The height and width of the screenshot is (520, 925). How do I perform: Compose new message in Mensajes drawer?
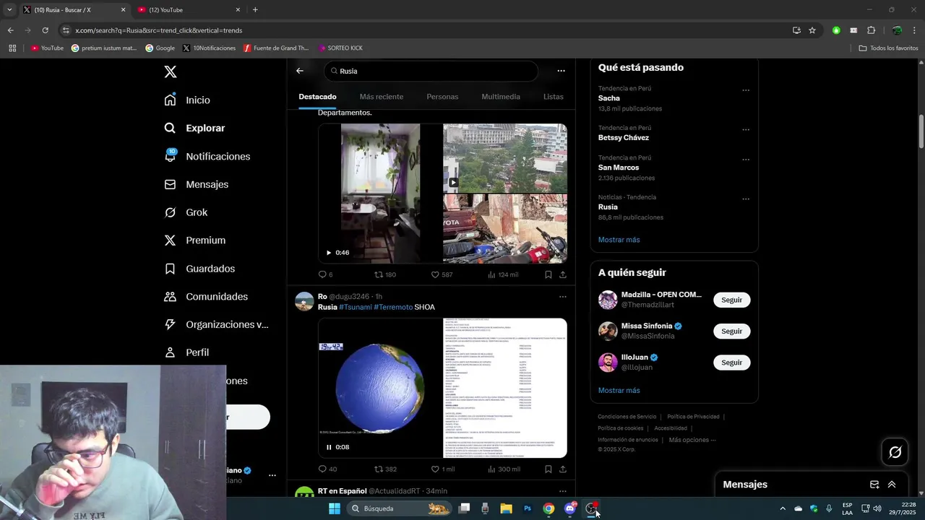(874, 485)
